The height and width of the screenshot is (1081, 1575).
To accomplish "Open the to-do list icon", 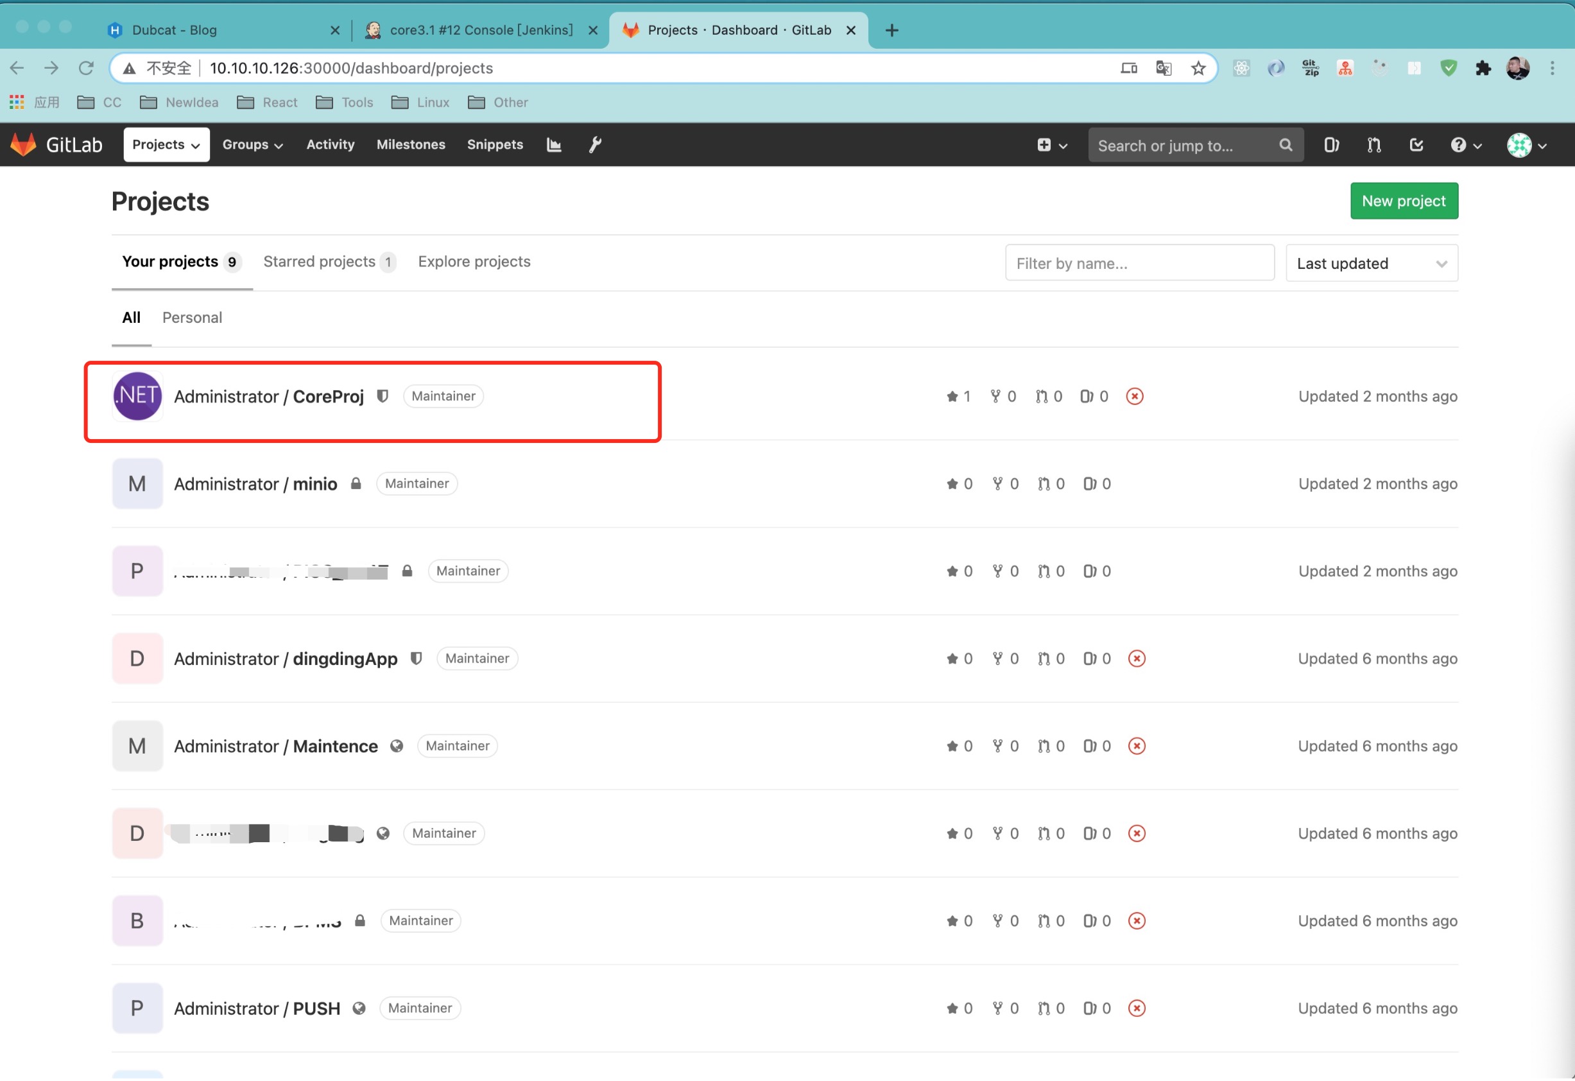I will click(x=1416, y=145).
